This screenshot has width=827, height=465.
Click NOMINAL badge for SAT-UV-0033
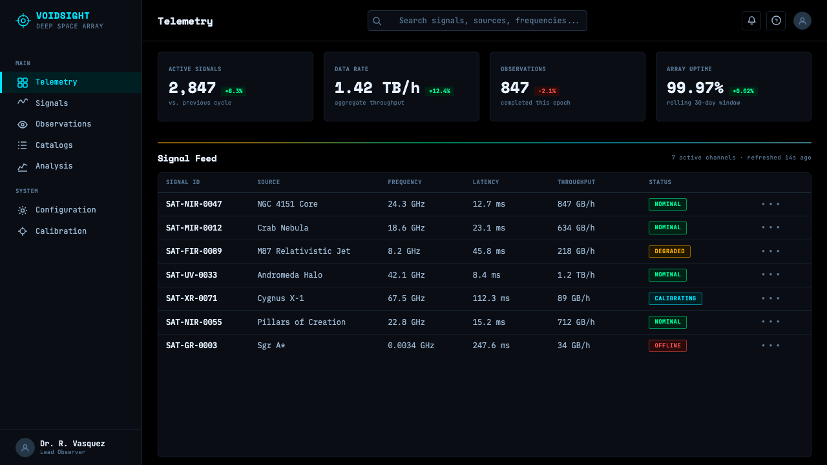pos(667,274)
